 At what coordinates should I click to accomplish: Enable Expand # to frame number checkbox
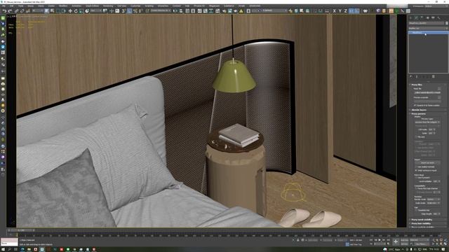click(x=415, y=106)
